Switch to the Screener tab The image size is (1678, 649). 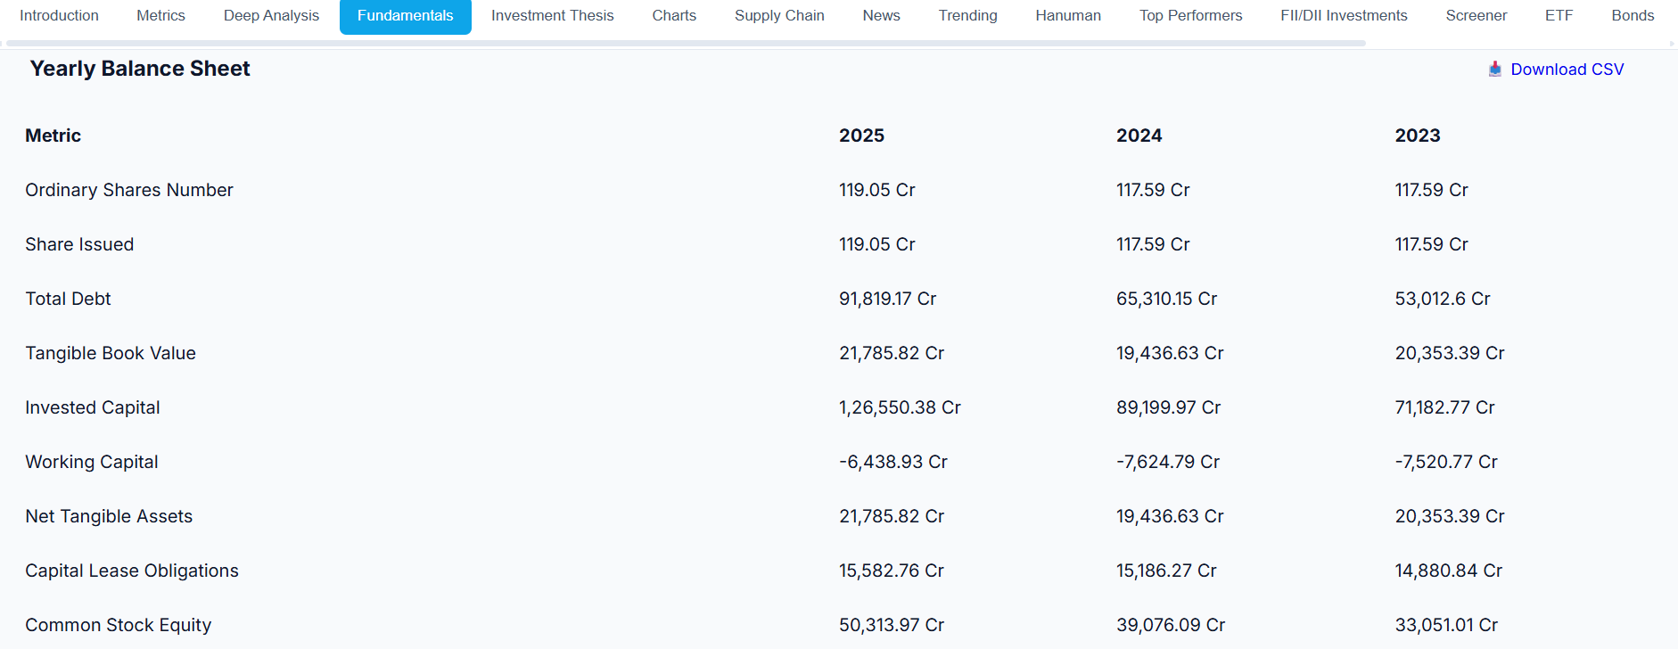point(1476,16)
